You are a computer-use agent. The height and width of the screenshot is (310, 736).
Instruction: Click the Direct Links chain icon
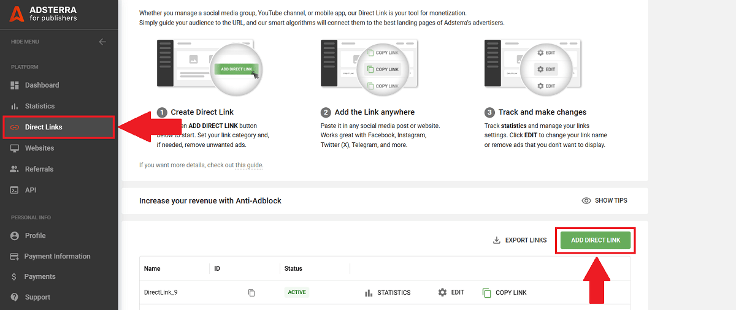[15, 127]
